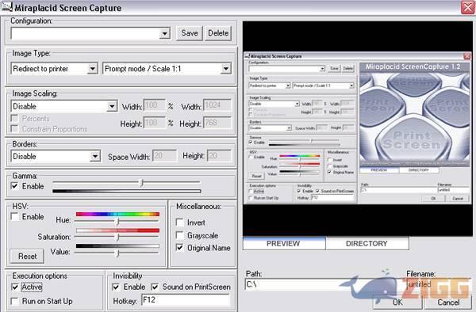Click the black-to-white Value gradient bar
Screen dimensions: 476x312
pyautogui.click(x=117, y=246)
